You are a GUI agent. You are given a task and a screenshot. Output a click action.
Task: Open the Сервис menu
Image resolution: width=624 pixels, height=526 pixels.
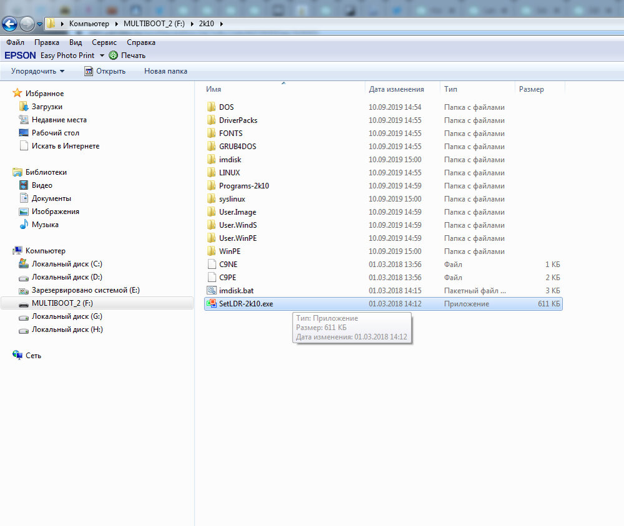coord(104,42)
